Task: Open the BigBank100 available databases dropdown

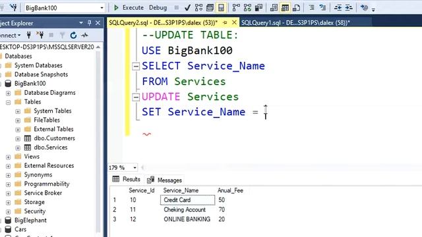Action: click(102, 8)
